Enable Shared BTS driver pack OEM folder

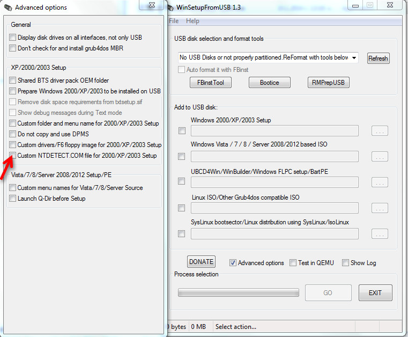[12, 80]
